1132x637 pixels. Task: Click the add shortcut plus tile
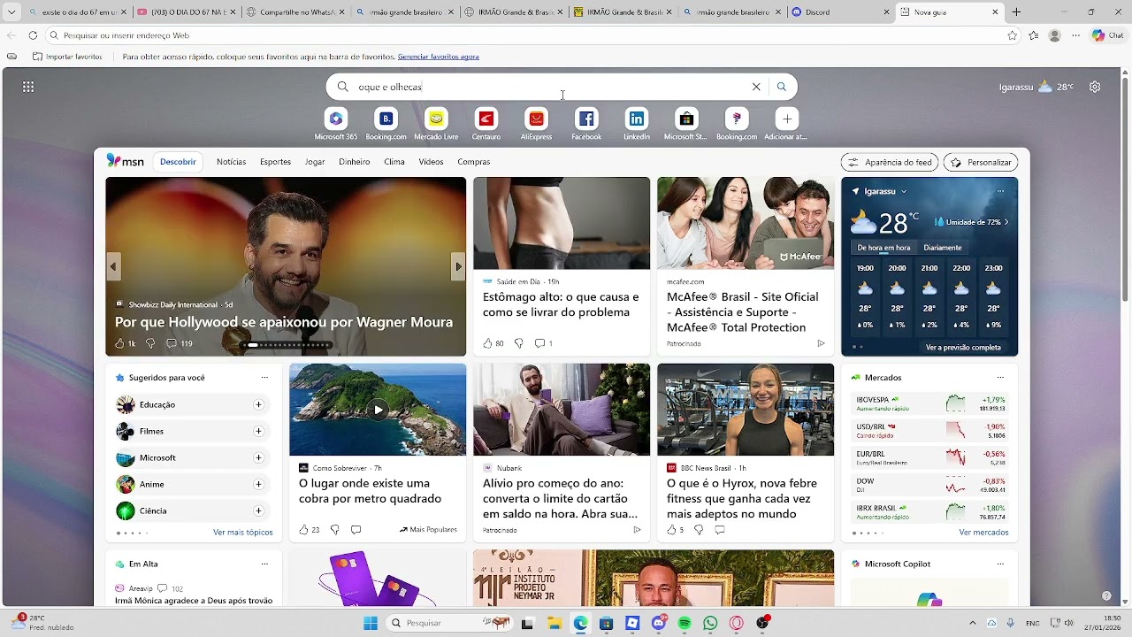787,119
